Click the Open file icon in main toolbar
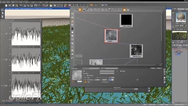 point(10,6)
